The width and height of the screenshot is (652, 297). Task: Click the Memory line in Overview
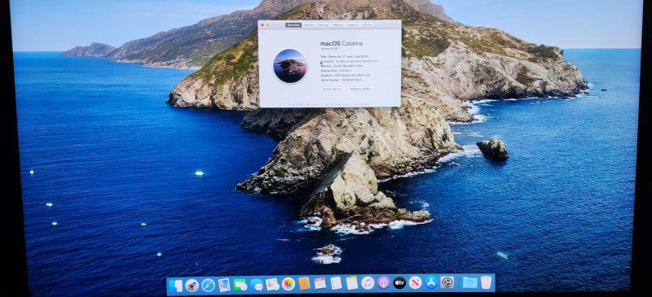(x=341, y=66)
